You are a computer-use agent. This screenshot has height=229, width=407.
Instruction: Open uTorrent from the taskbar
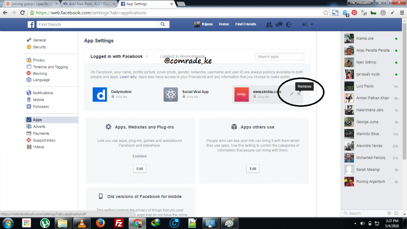45,223
